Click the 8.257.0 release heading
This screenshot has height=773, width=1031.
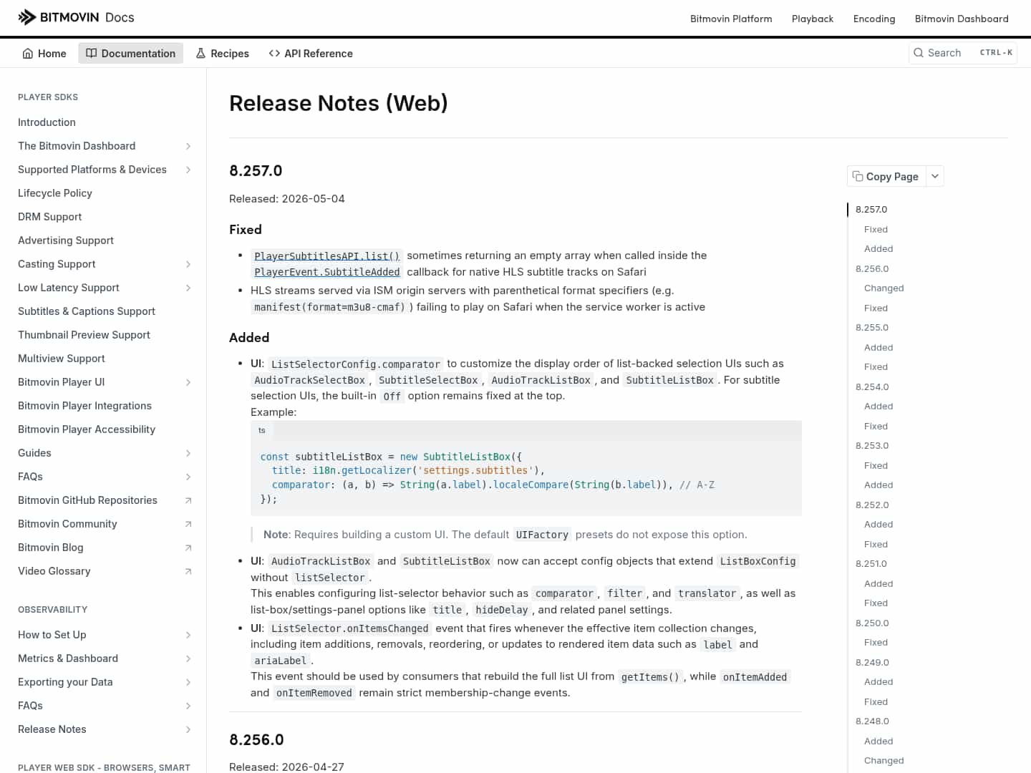click(256, 171)
